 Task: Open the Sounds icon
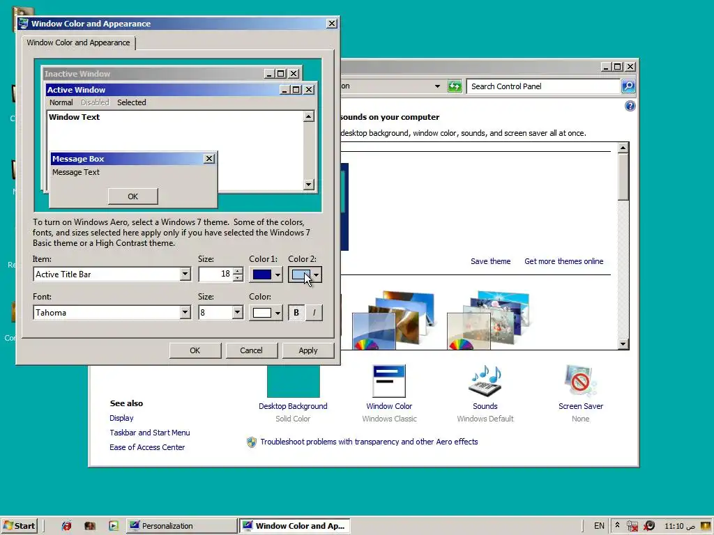pos(485,381)
